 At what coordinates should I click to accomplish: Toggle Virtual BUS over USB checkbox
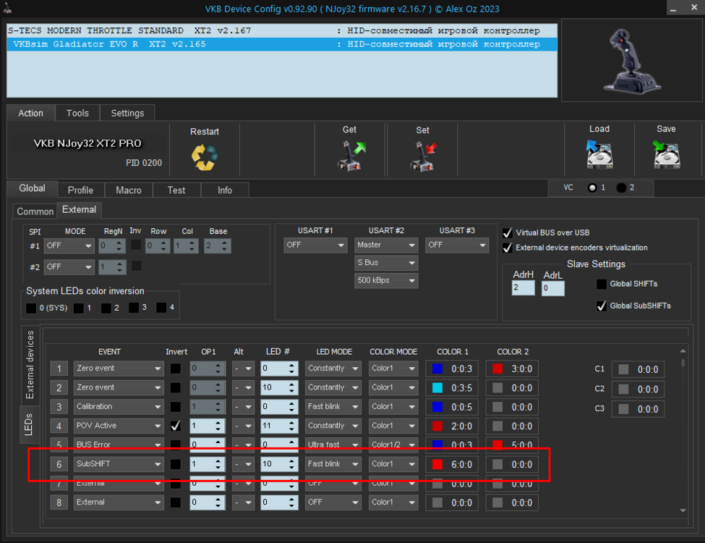click(508, 233)
